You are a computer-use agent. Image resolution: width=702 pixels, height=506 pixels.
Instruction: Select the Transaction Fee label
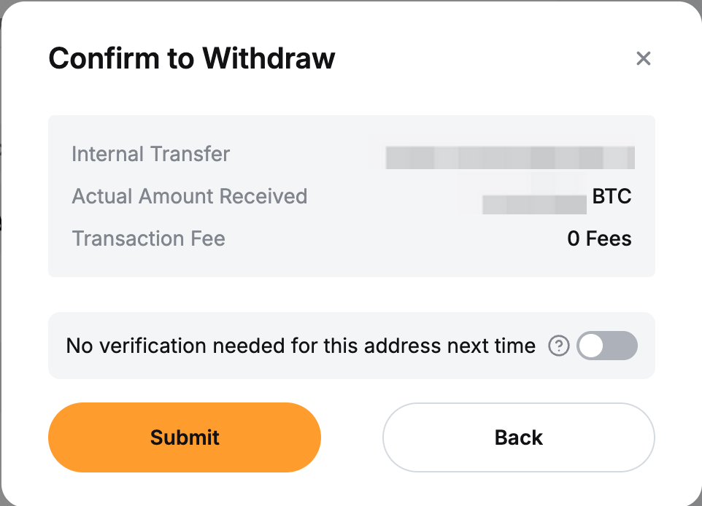(148, 239)
